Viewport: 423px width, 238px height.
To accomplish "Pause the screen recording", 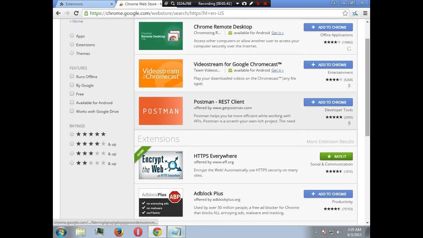I will point(258,4).
